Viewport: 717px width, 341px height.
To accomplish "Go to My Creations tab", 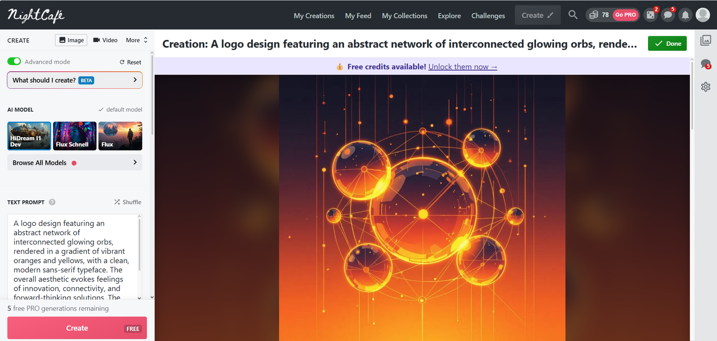I will click(314, 16).
